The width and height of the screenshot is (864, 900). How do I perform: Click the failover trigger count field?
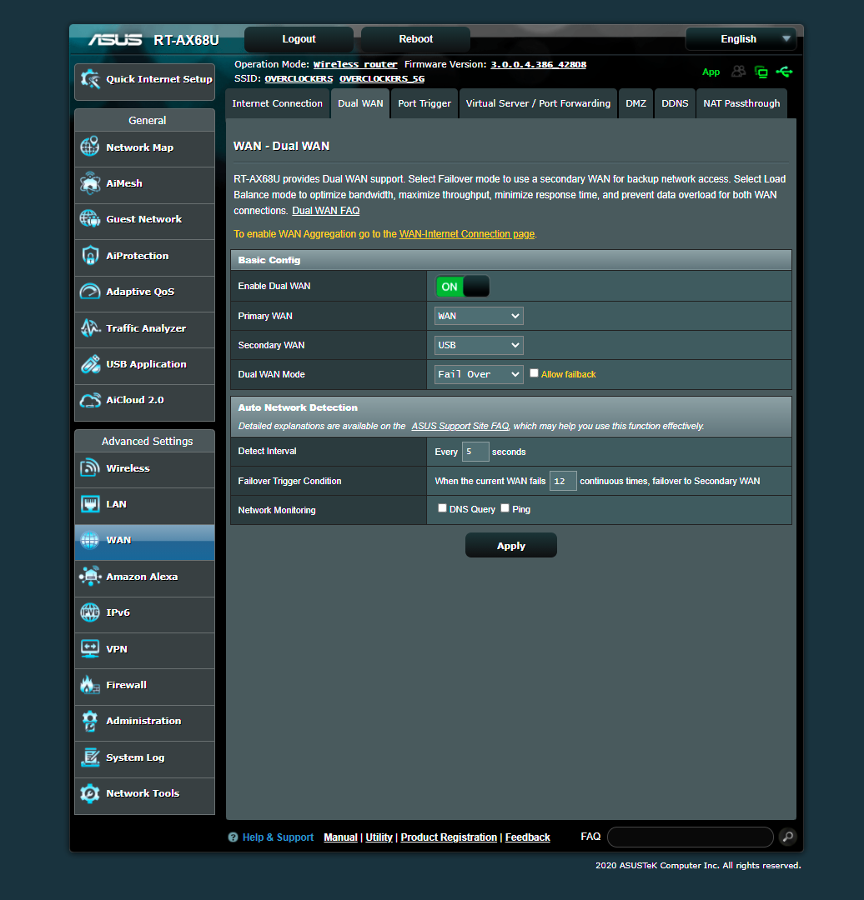(x=563, y=481)
